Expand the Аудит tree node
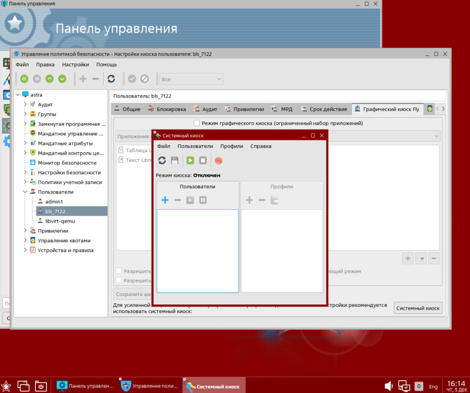Image resolution: width=470 pixels, height=393 pixels. pos(26,104)
